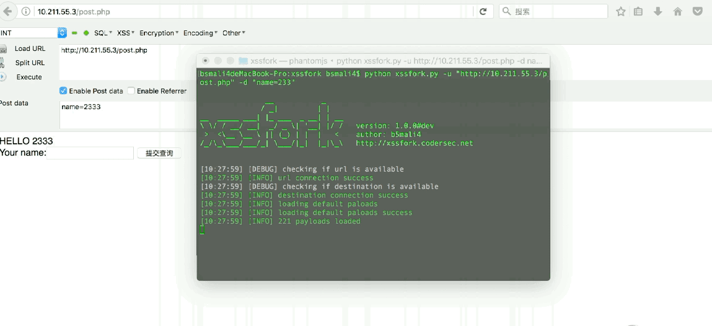This screenshot has height=326, width=712.
Task: Open the downloads arrow icon
Action: pyautogui.click(x=658, y=12)
